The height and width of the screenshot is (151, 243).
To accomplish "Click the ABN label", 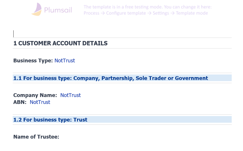I will point(20,102).
